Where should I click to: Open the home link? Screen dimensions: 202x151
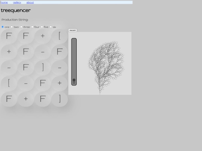[x=4, y=3]
